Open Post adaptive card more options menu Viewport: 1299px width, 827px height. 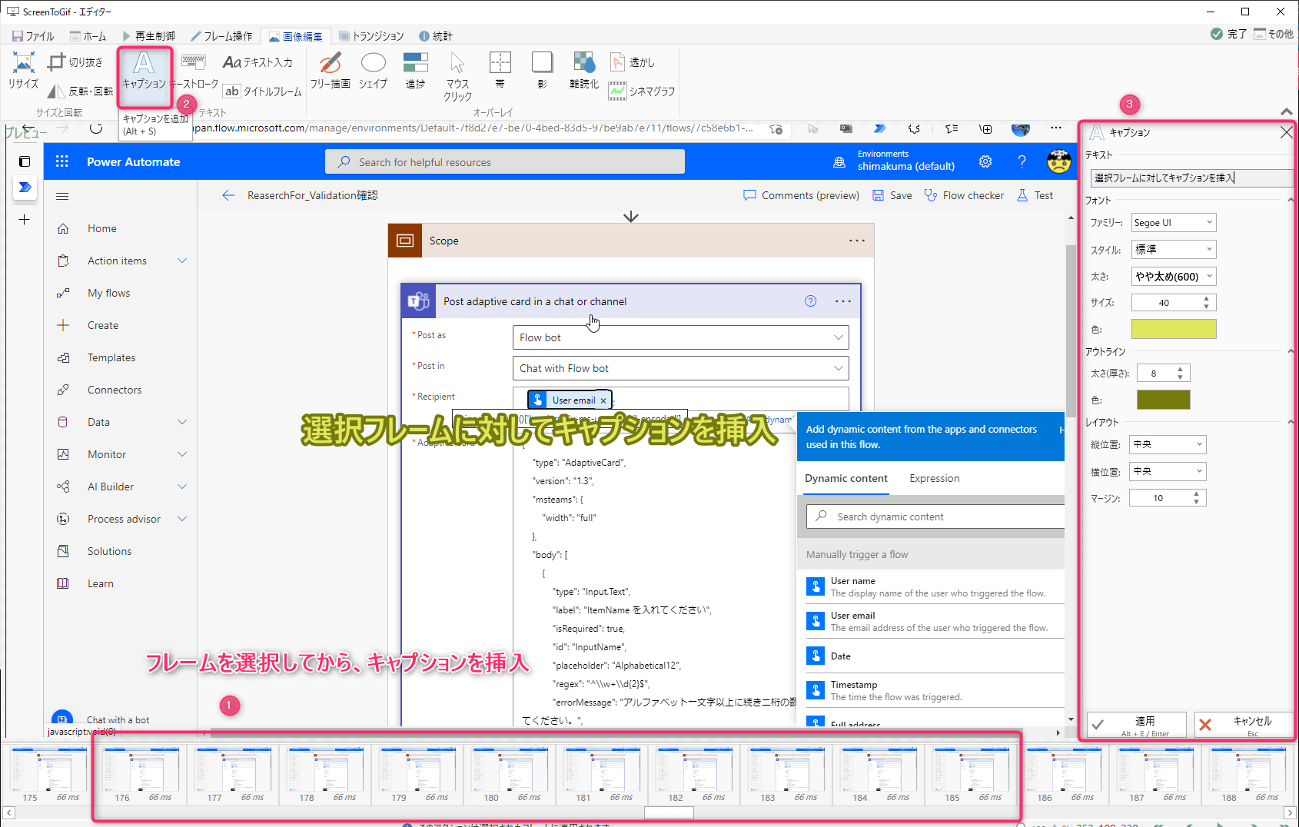[843, 301]
